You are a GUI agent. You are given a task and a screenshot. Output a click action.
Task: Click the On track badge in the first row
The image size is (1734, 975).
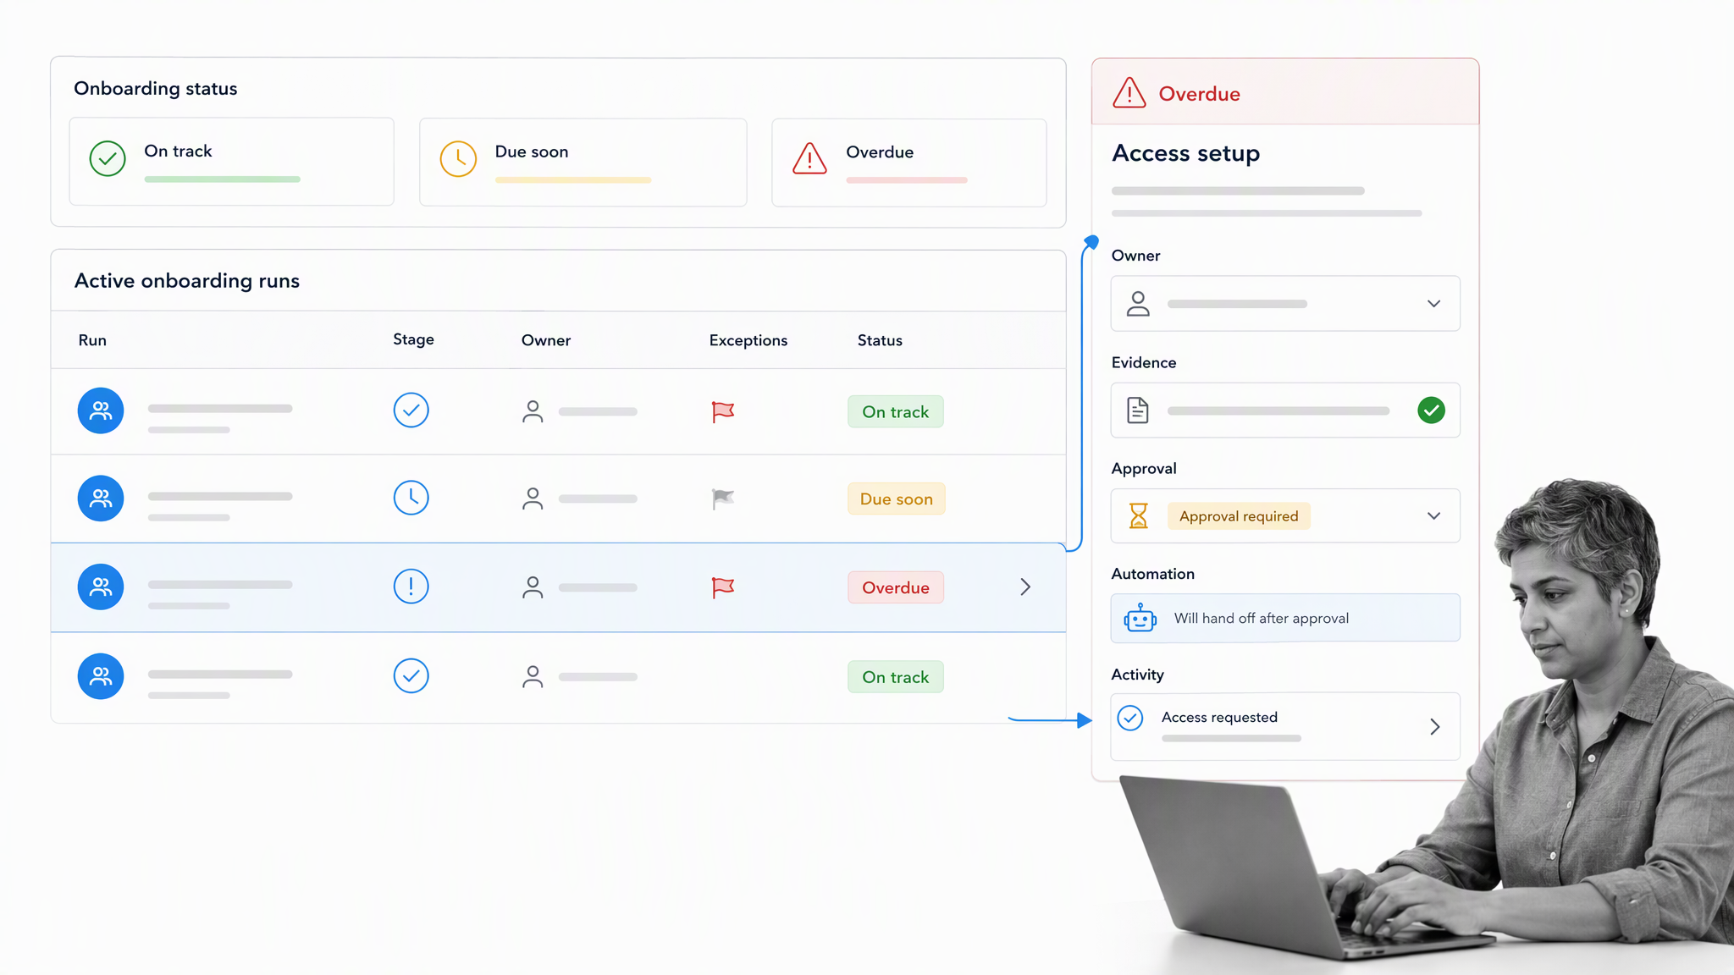click(896, 412)
